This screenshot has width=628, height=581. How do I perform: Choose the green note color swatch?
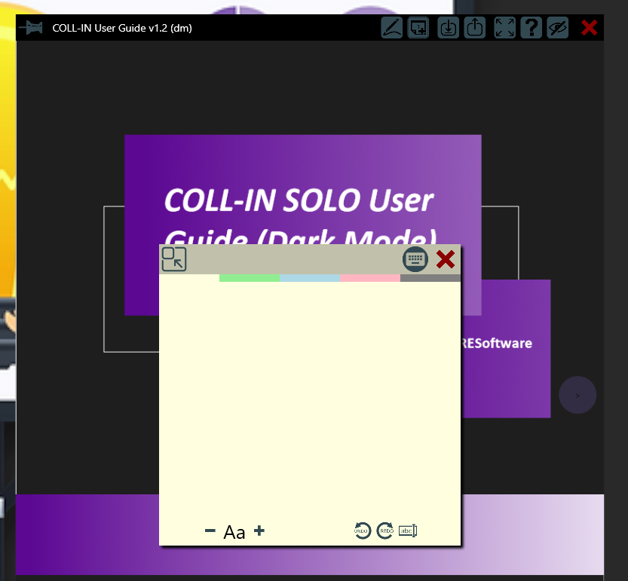coord(250,278)
